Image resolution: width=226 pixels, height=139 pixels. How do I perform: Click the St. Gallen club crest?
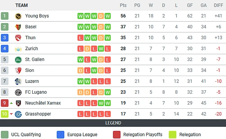[18, 59]
